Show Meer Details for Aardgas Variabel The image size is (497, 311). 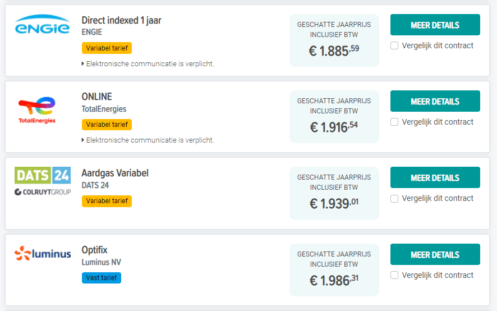click(x=435, y=177)
